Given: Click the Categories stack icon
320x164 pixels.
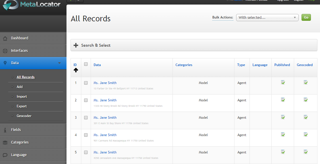Looking at the screenshot, I should click(x=5, y=143).
